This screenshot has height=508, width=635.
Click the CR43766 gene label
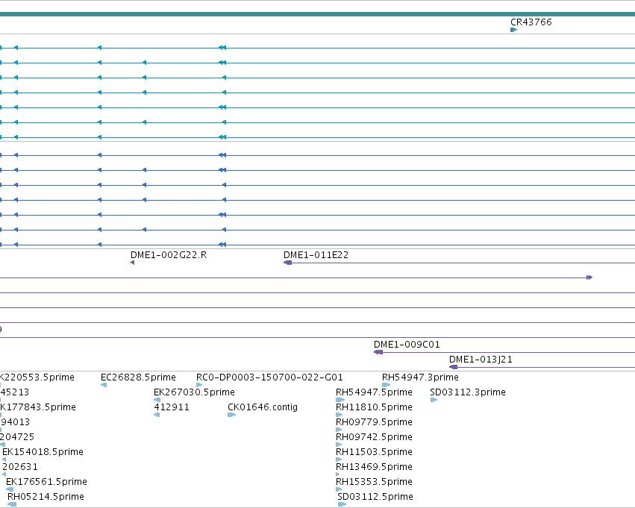(531, 22)
